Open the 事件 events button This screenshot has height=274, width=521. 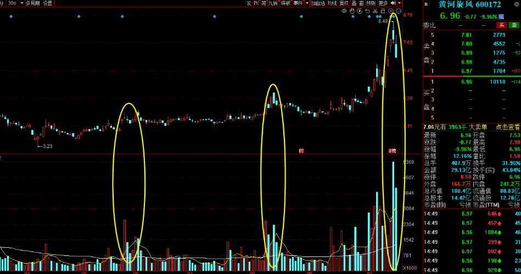point(298,3)
